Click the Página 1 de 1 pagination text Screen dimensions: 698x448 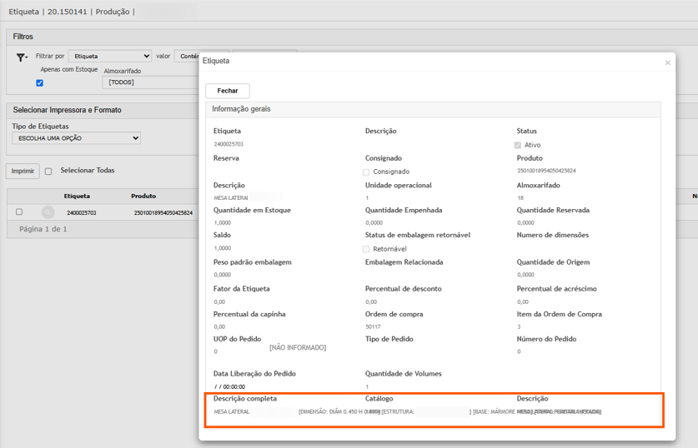43,229
